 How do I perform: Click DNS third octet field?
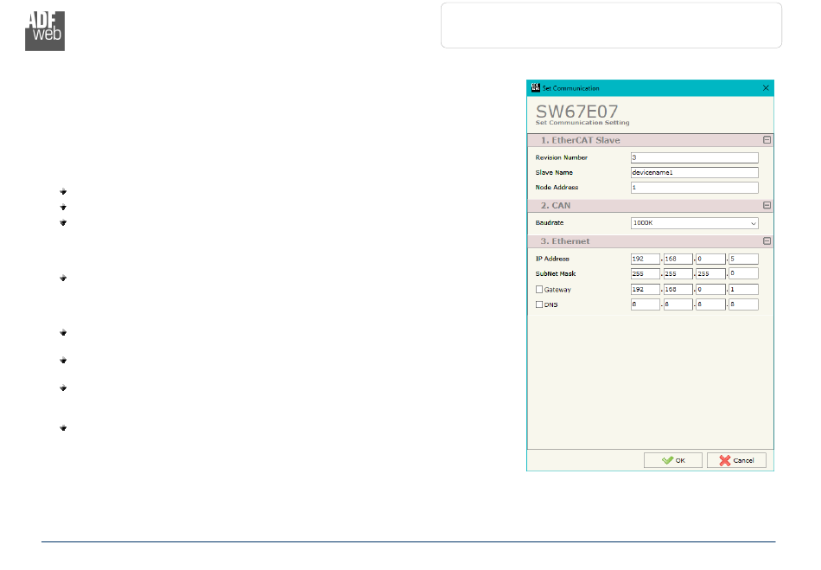(x=710, y=304)
